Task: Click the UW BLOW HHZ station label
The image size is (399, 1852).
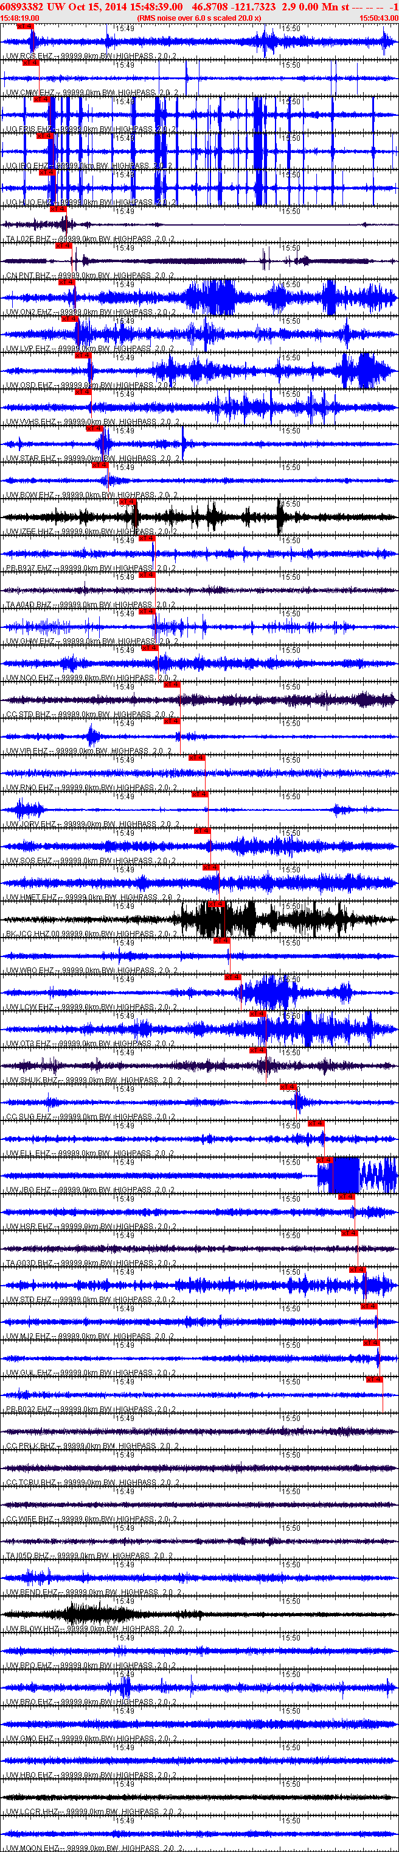Action: pyautogui.click(x=33, y=1628)
